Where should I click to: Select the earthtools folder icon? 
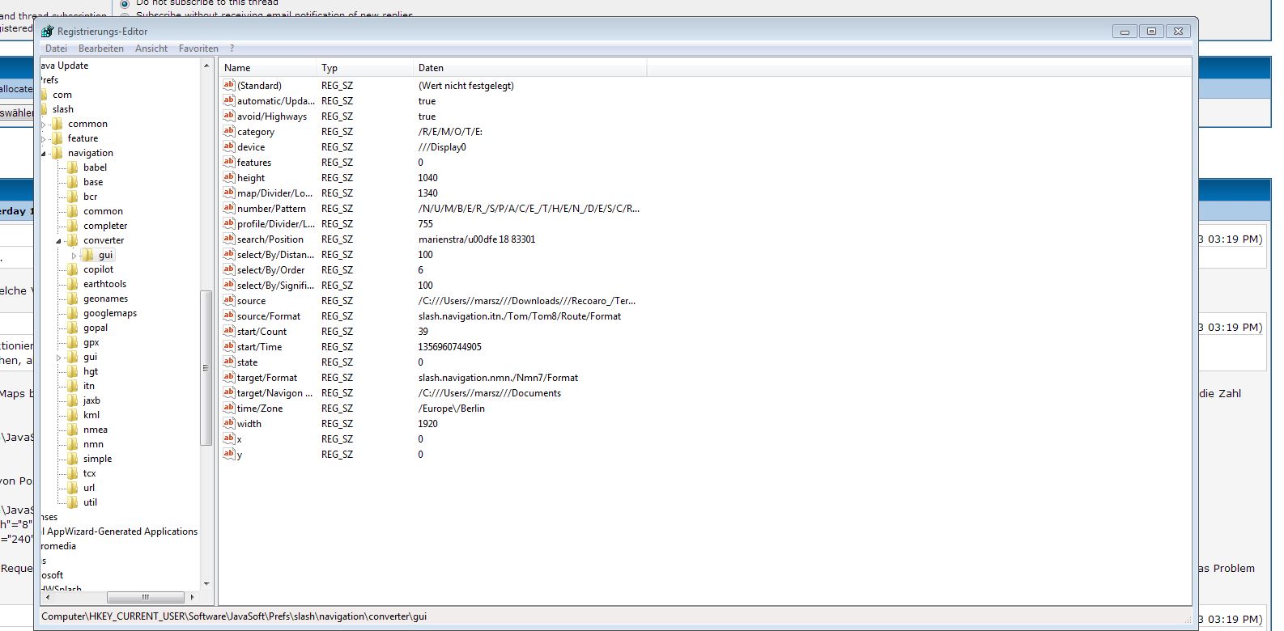pos(73,284)
